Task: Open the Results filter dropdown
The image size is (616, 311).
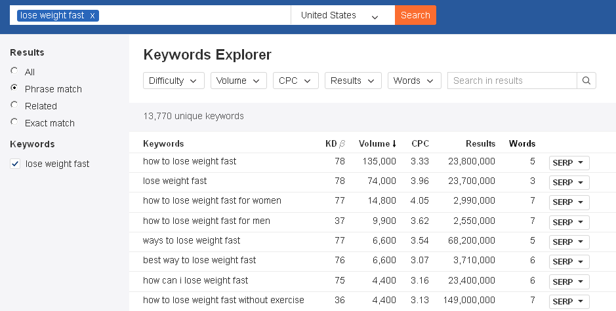Action: click(353, 81)
